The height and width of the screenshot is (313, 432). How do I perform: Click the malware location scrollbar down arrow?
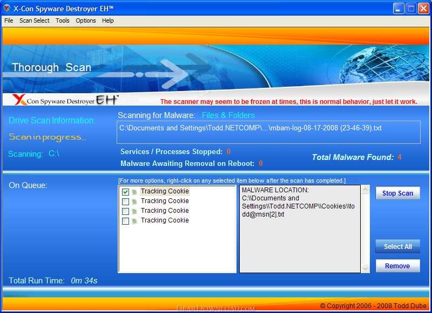[366, 268]
